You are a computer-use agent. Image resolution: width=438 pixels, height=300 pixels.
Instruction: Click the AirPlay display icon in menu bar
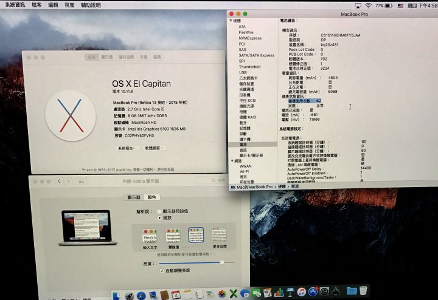click(x=358, y=5)
